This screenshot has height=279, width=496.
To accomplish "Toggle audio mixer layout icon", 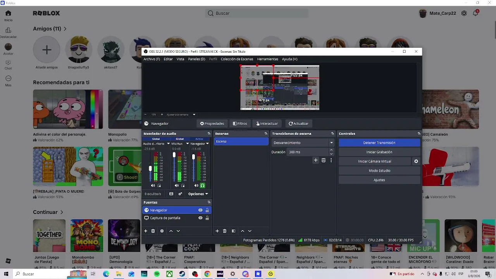I will coord(171,194).
